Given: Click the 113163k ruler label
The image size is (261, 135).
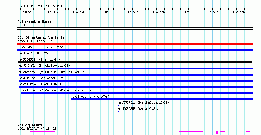Looking at the screenshot, I should [159, 12].
